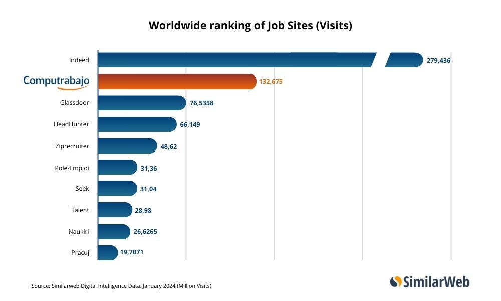Screen dimensions: 501x301
Task: Click the Naukiri value 26,6265
Action: click(145, 232)
